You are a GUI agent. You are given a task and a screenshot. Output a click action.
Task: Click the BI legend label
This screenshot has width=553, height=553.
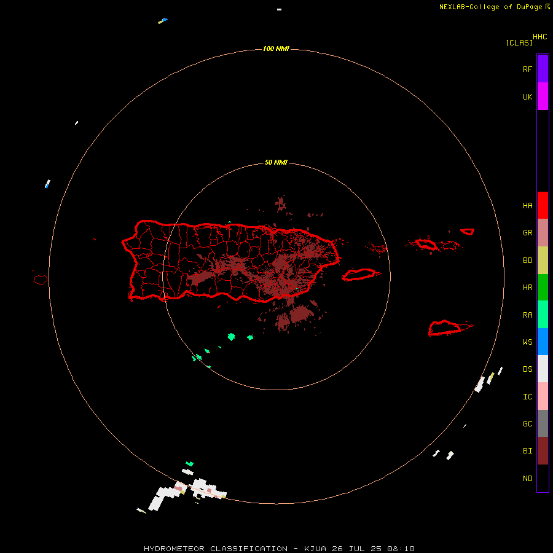coord(527,451)
